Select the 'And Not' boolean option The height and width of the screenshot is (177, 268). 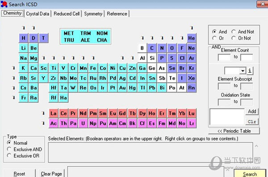[x=243, y=32]
